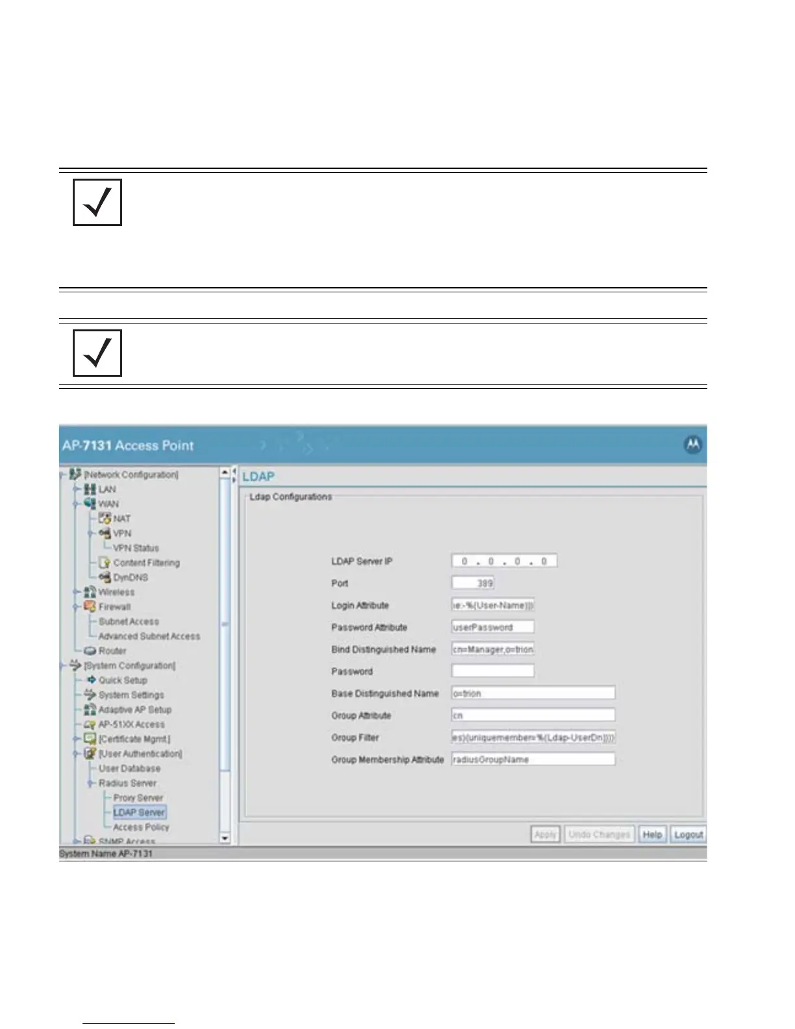
Task: Click the Group Membership Attribute field
Action: [x=533, y=760]
